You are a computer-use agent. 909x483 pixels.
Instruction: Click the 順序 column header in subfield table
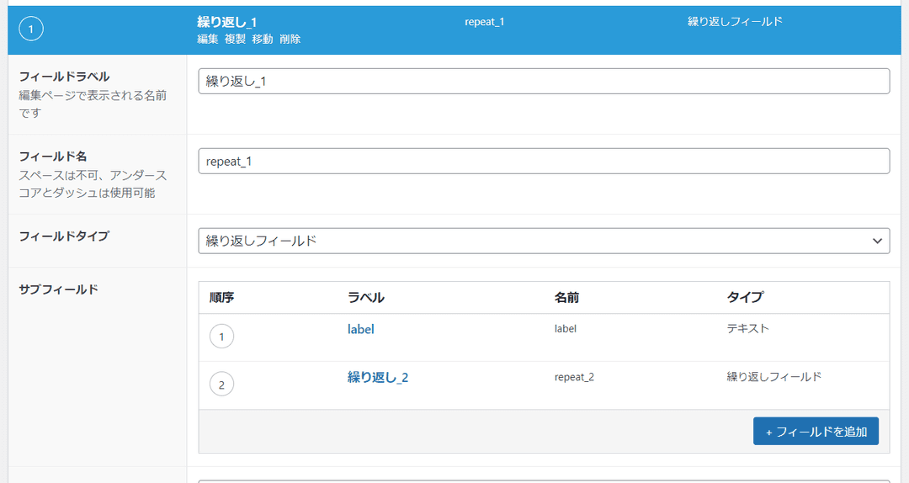(x=221, y=298)
